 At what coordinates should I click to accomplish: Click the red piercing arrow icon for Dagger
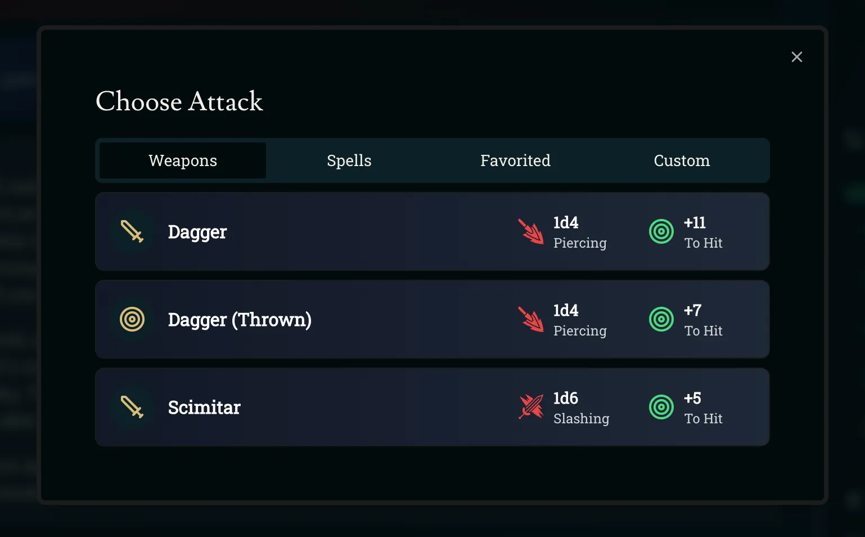click(530, 231)
